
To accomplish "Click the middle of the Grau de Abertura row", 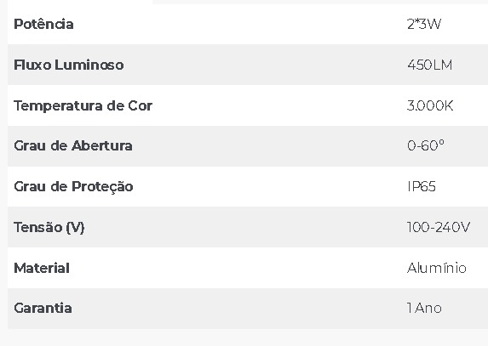I will pyautogui.click(x=248, y=146).
